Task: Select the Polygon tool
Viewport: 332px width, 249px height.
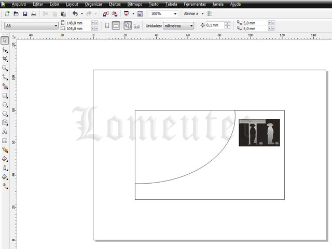Action: pyautogui.click(x=5, y=114)
